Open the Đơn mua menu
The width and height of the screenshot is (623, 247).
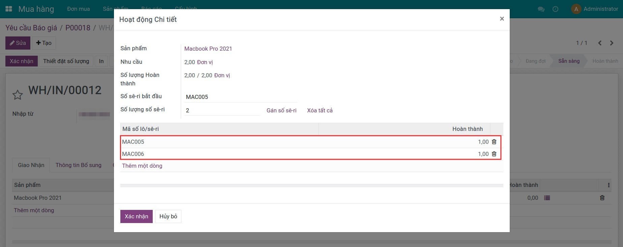point(78,9)
